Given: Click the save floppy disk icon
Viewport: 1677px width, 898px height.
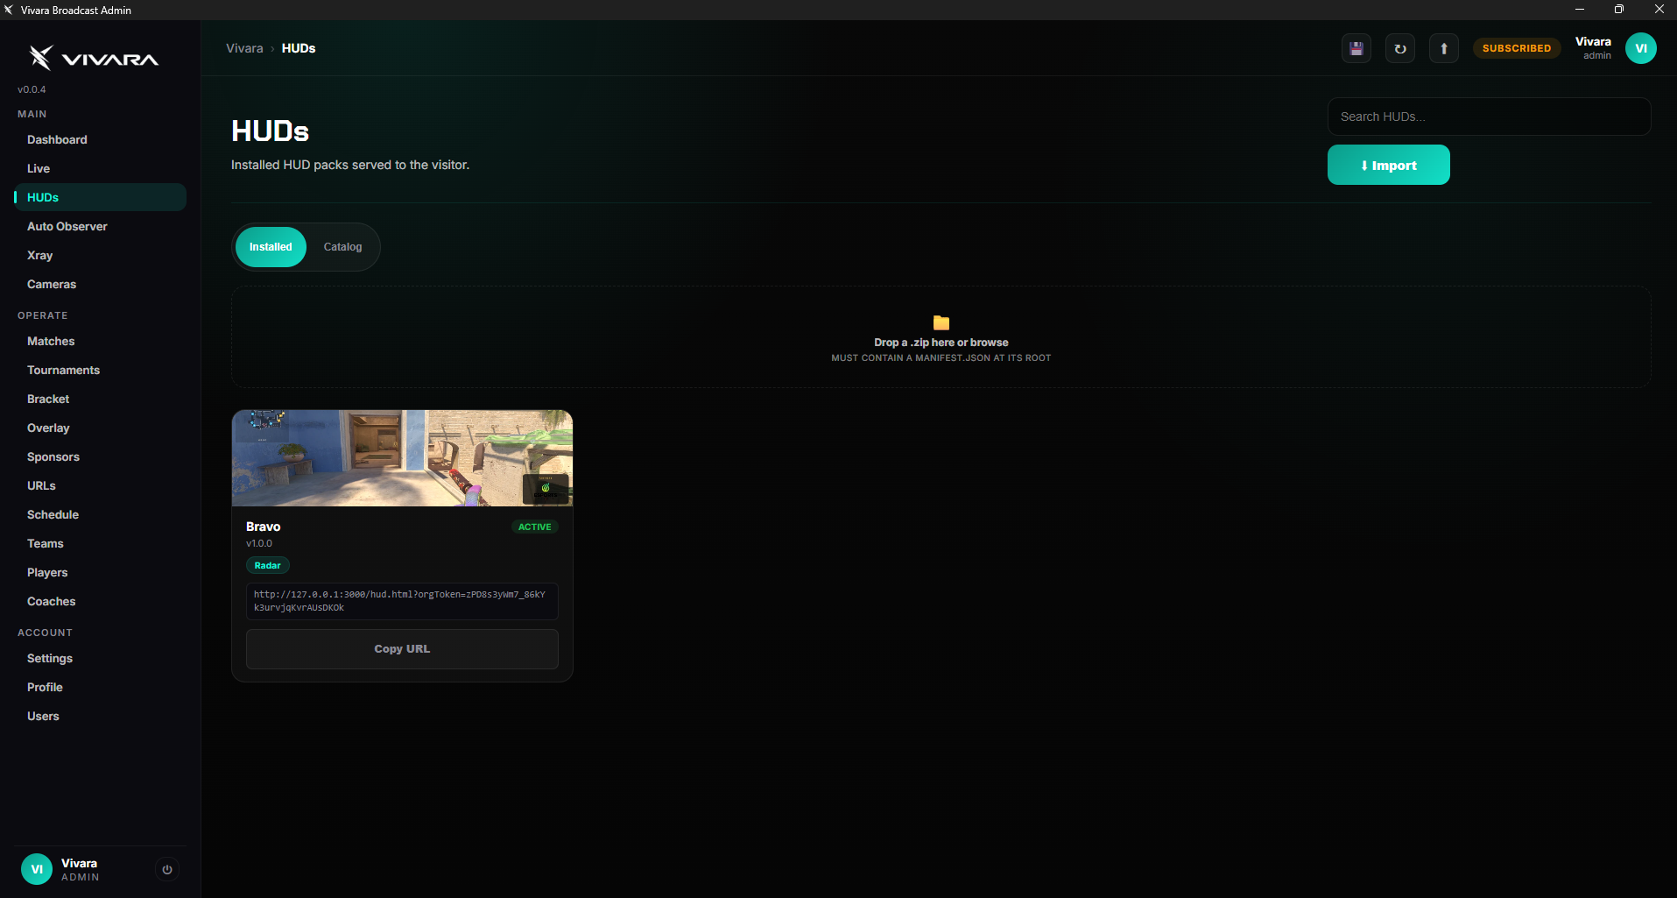Looking at the screenshot, I should click(x=1356, y=48).
